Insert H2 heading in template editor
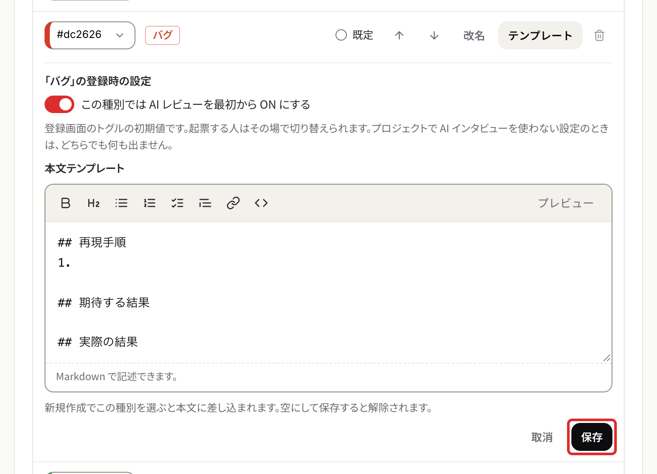The width and height of the screenshot is (657, 474). click(x=93, y=203)
